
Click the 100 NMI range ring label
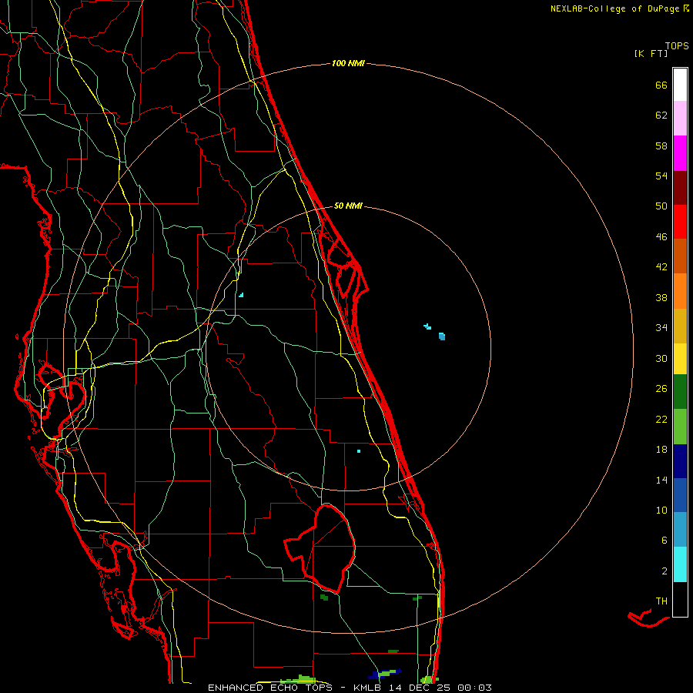[348, 64]
